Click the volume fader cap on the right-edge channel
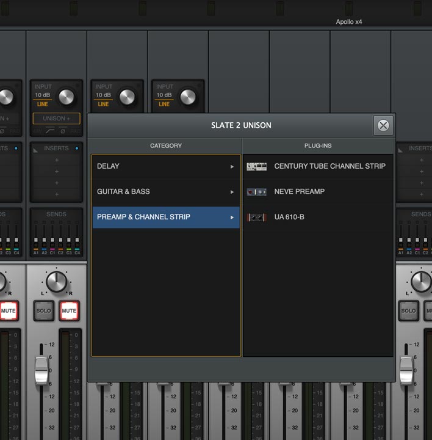This screenshot has width=432, height=440. tap(406, 371)
